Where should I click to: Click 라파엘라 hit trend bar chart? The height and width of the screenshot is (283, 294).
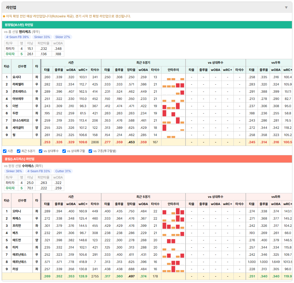173,84
